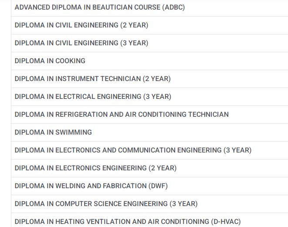Viewport: 288px width, 227px height.
Task: Select Diploma in Instrument Technician (2 Year)
Action: click(x=92, y=79)
